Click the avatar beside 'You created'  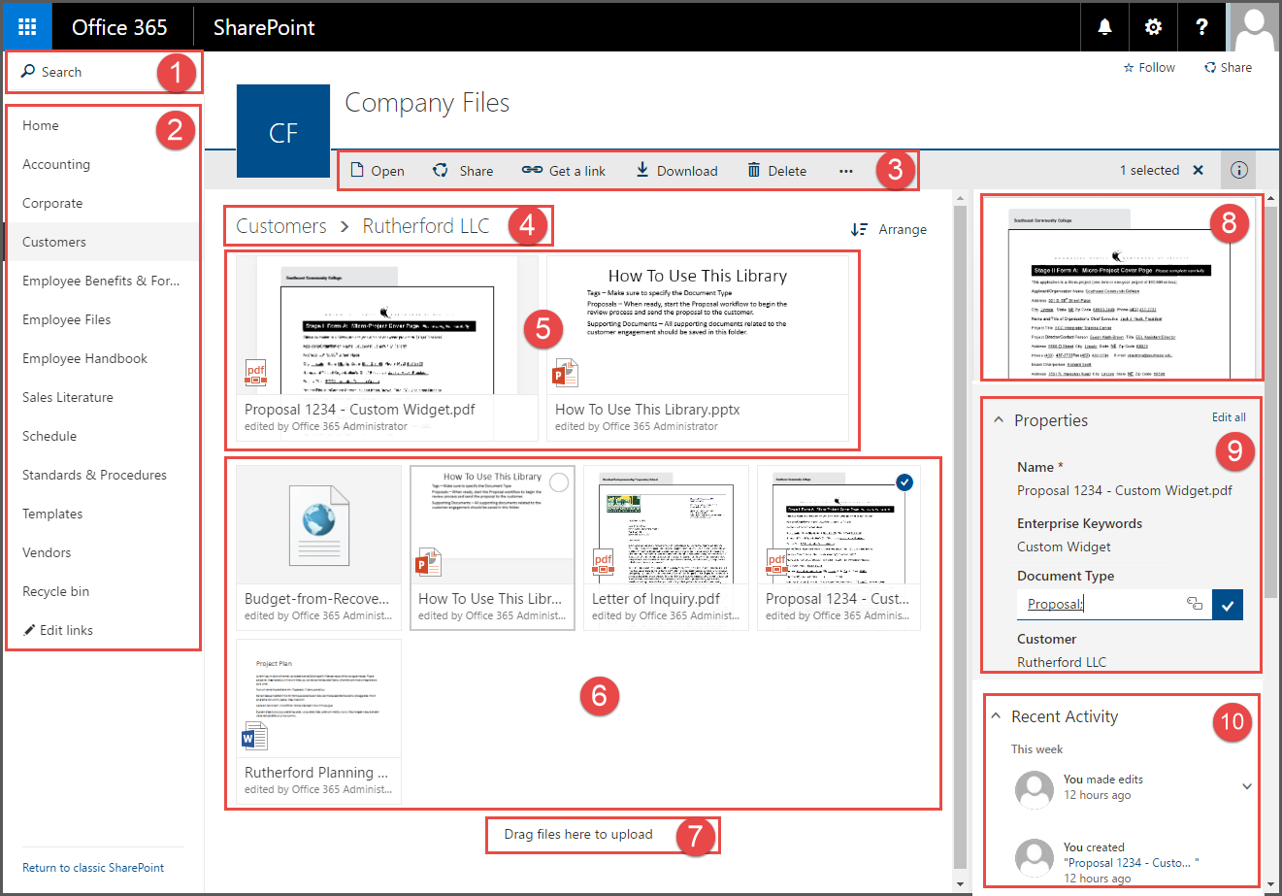(x=1035, y=857)
